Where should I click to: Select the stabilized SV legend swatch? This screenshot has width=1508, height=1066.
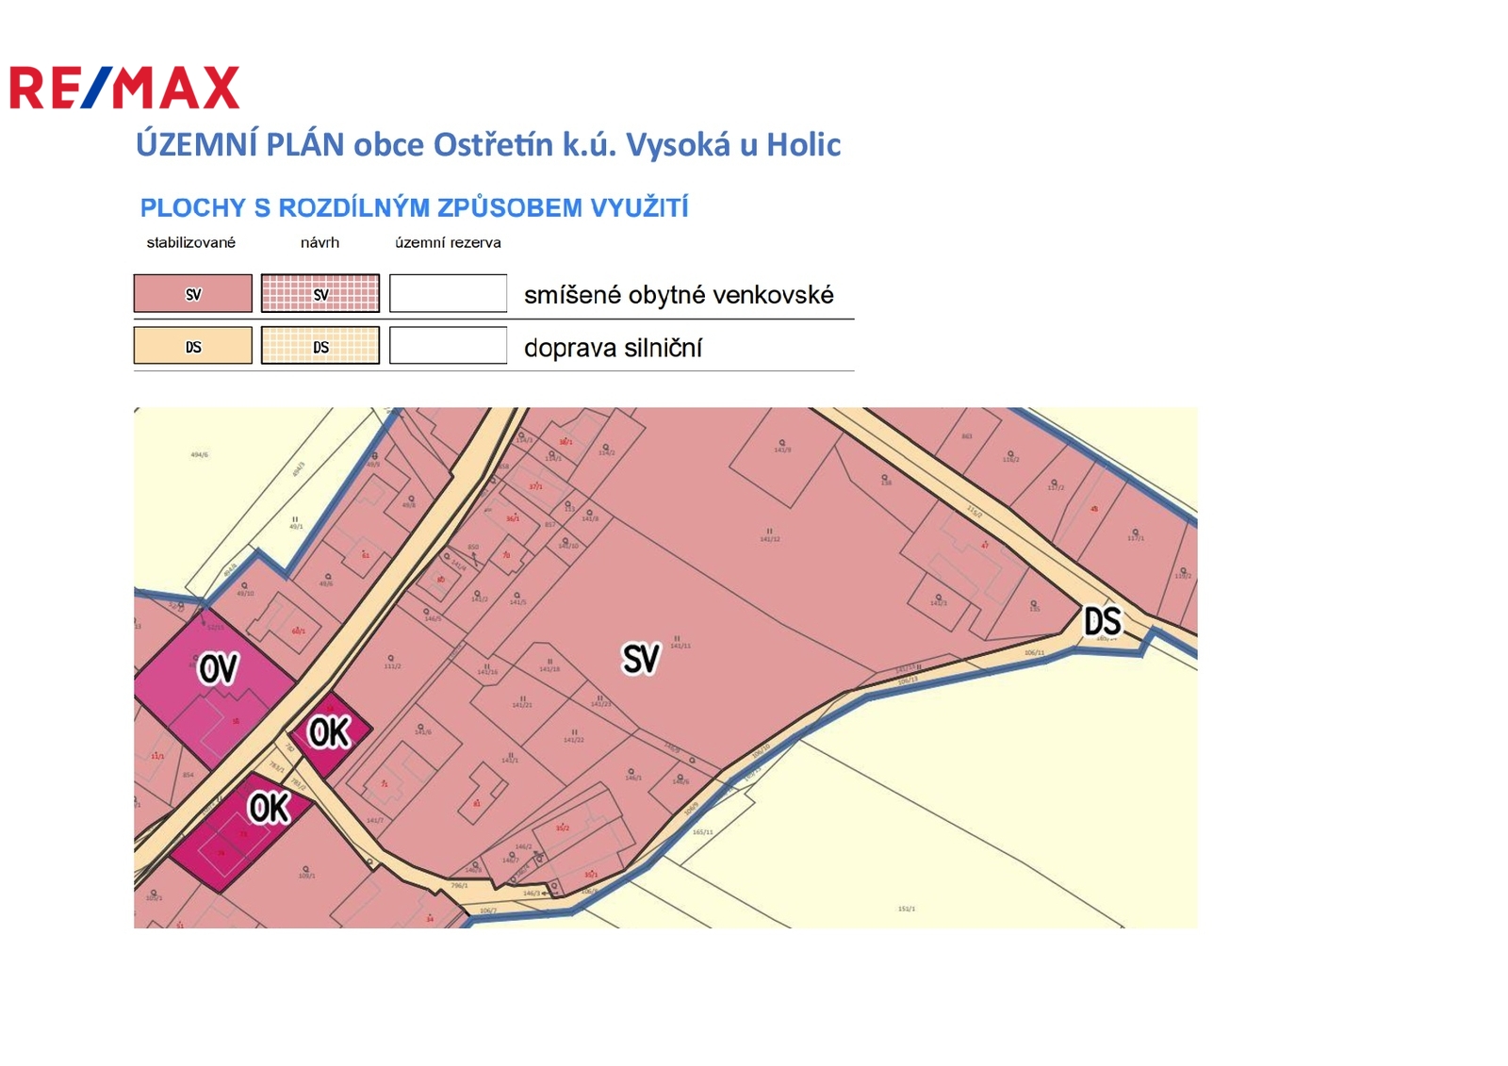click(193, 294)
